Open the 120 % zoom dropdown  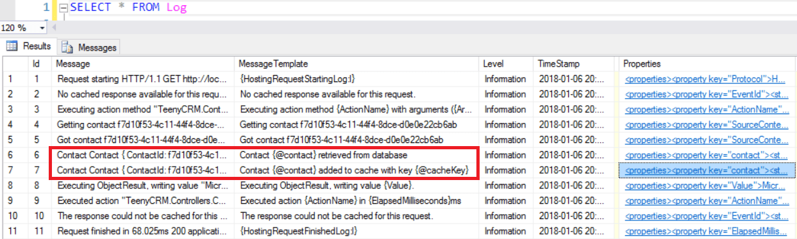[43, 28]
